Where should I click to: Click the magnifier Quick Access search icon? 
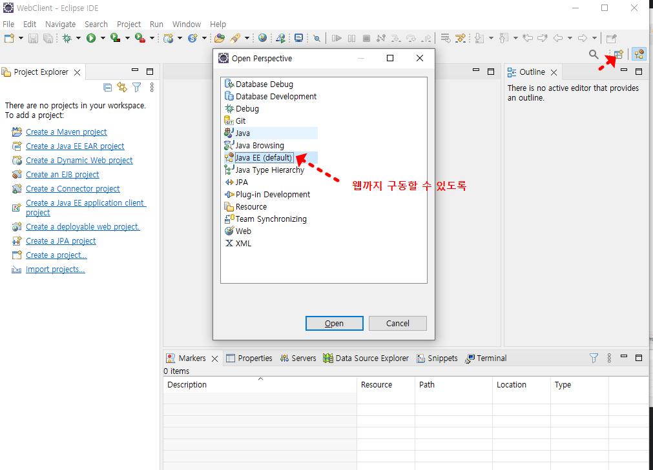[594, 54]
